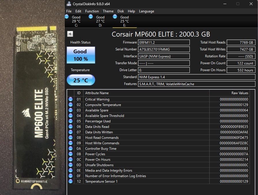Click the Raw Values column header
This screenshot has width=258, height=195.
(229, 93)
